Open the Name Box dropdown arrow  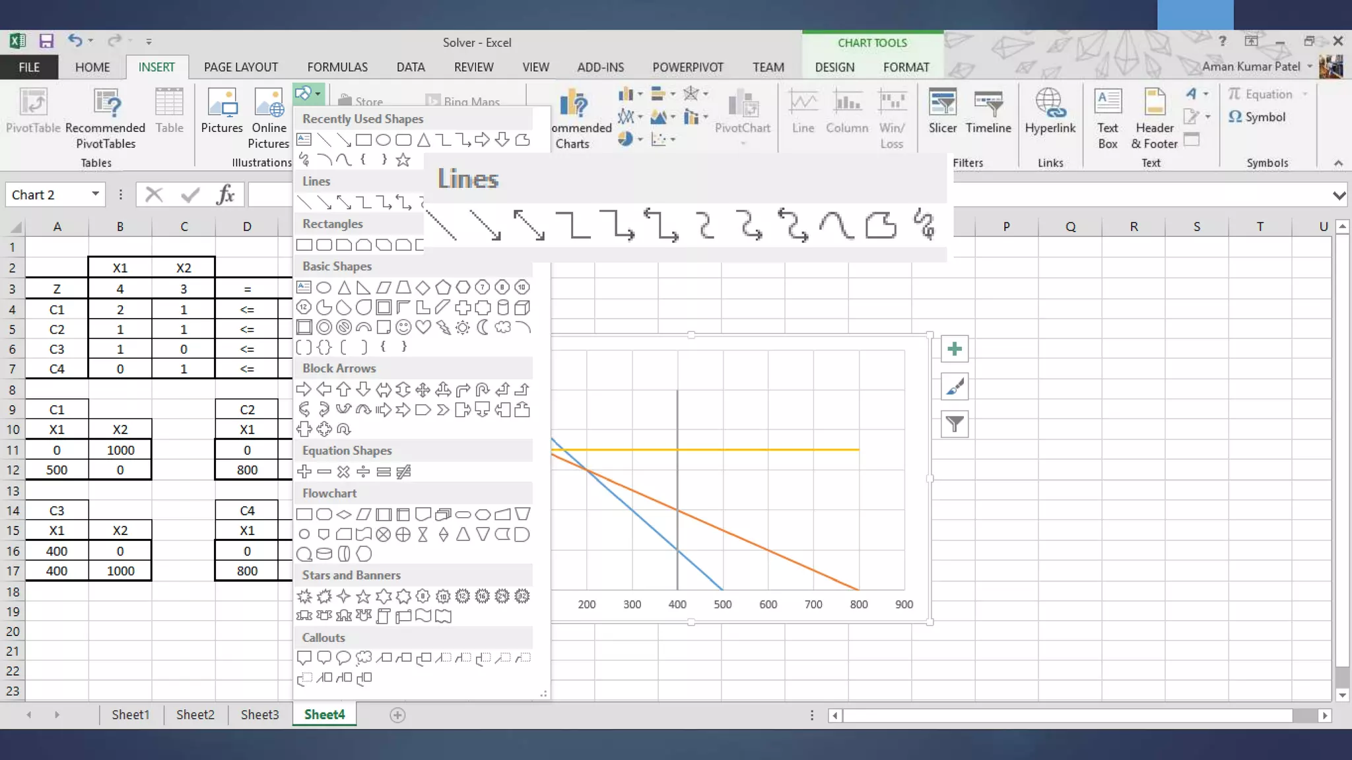[95, 194]
